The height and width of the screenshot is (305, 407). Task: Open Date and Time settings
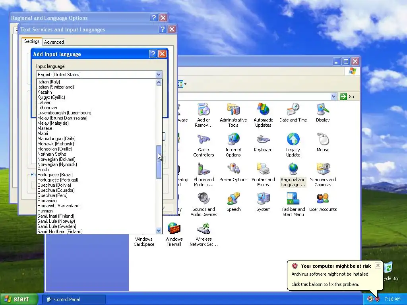point(293,112)
